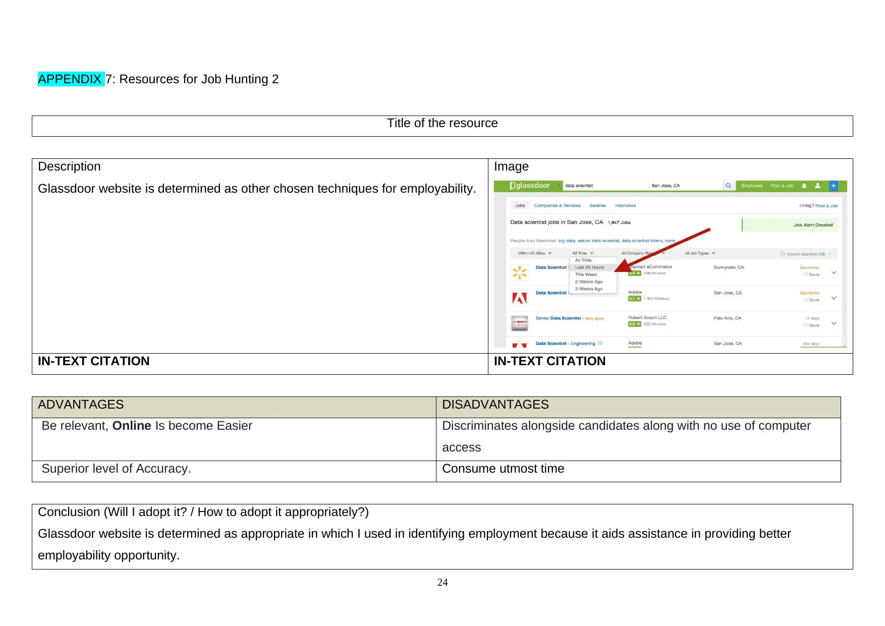Viewport: 885px width, 626px height.
Task: Expand the Recent Searches (10) menu
Action: pyautogui.click(x=806, y=254)
